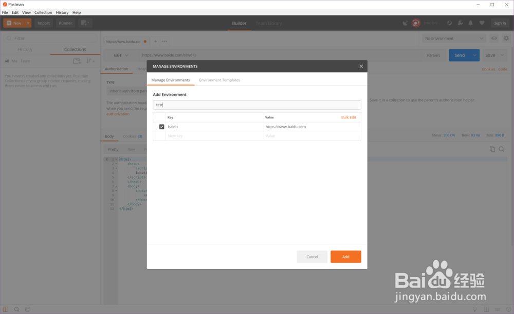Screen dimensions: 514x314
Task: Send the request
Action: 459,55
